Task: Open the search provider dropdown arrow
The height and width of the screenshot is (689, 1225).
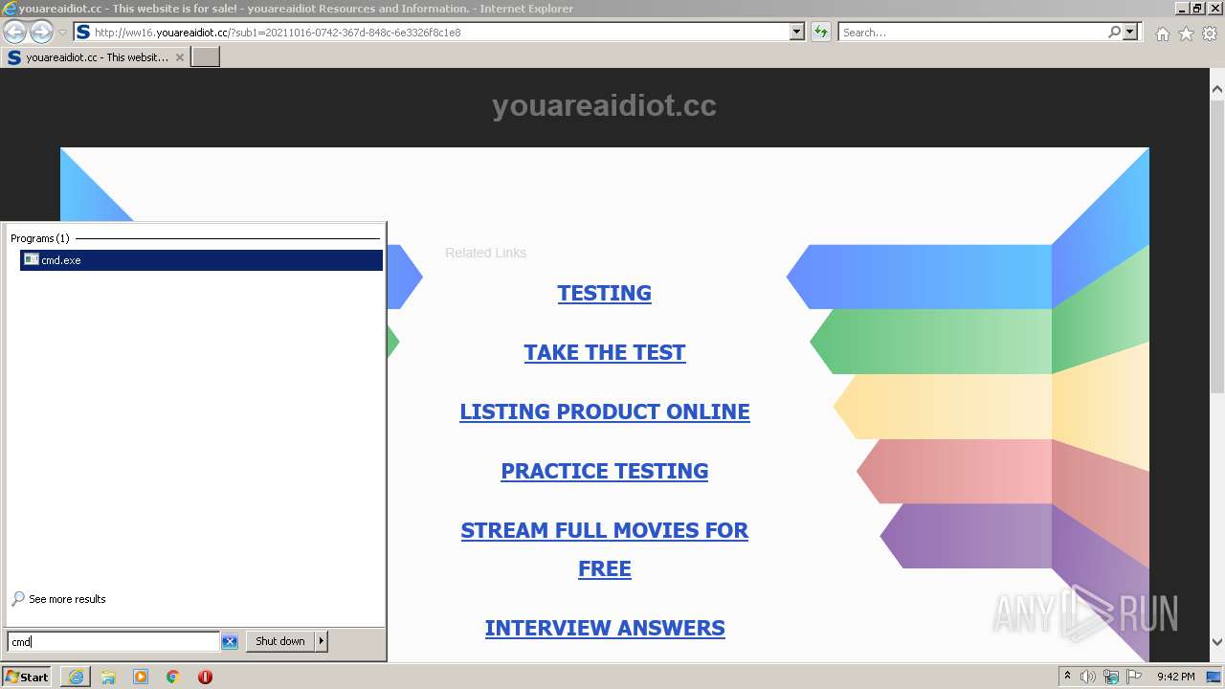Action: (1130, 32)
